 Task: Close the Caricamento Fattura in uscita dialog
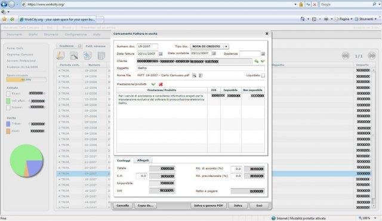coord(267,33)
